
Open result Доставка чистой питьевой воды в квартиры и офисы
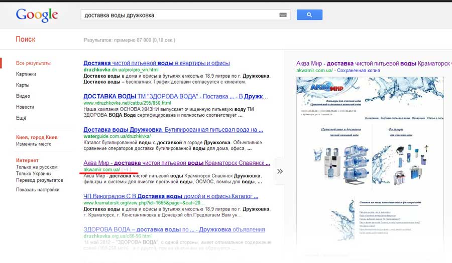(x=157, y=63)
